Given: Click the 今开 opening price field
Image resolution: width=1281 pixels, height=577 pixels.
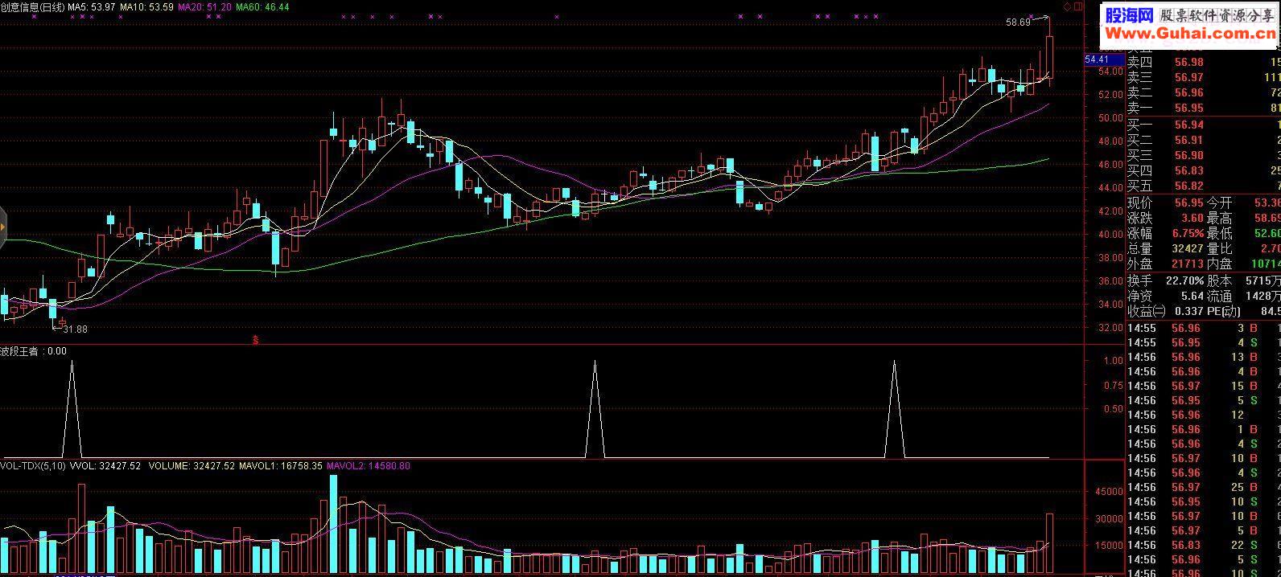Looking at the screenshot, I should click(x=1244, y=203).
